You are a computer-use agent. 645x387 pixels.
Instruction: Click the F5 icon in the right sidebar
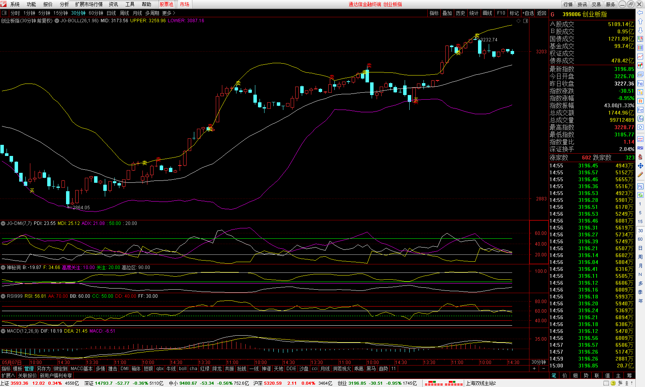[x=640, y=186]
